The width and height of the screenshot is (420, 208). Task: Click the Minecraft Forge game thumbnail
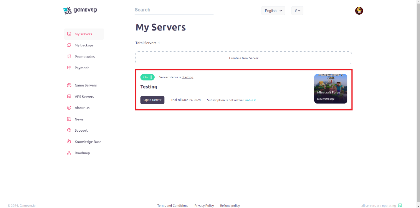point(331,89)
